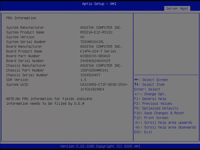Click the Version 2.22.1285 copyright footer
This screenshot has width=200, height=150.
coord(100,146)
